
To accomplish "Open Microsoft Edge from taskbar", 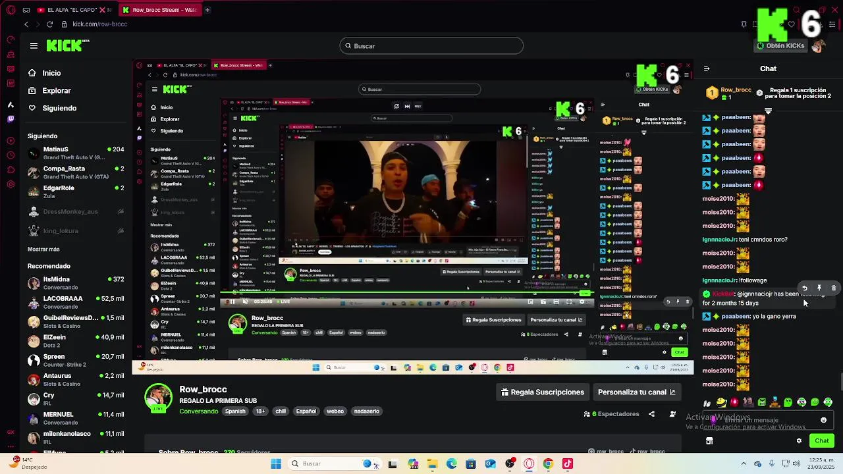I will click(452, 463).
